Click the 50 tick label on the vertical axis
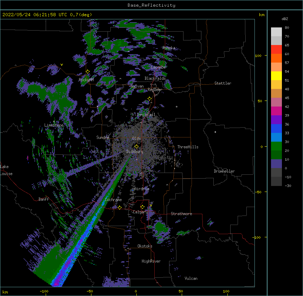The width and height of the screenshot is (303, 296). (260, 101)
